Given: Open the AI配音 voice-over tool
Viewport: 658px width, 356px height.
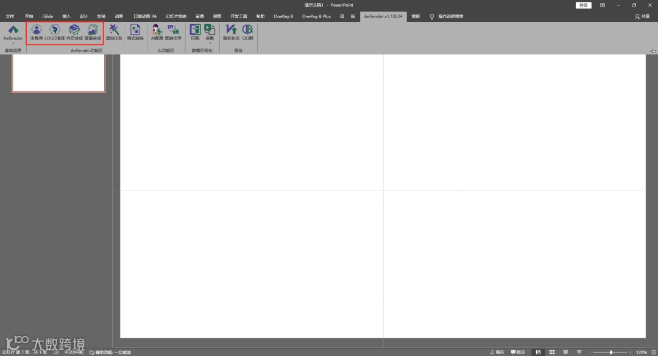Looking at the screenshot, I should [x=157, y=32].
